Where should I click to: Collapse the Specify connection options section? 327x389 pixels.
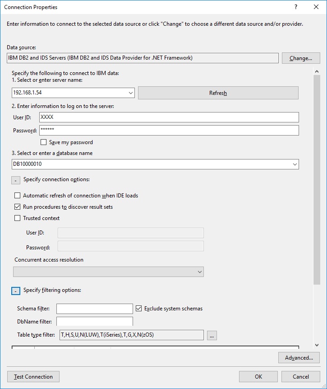point(16,180)
